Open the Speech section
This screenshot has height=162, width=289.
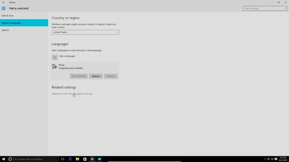pos(24,30)
